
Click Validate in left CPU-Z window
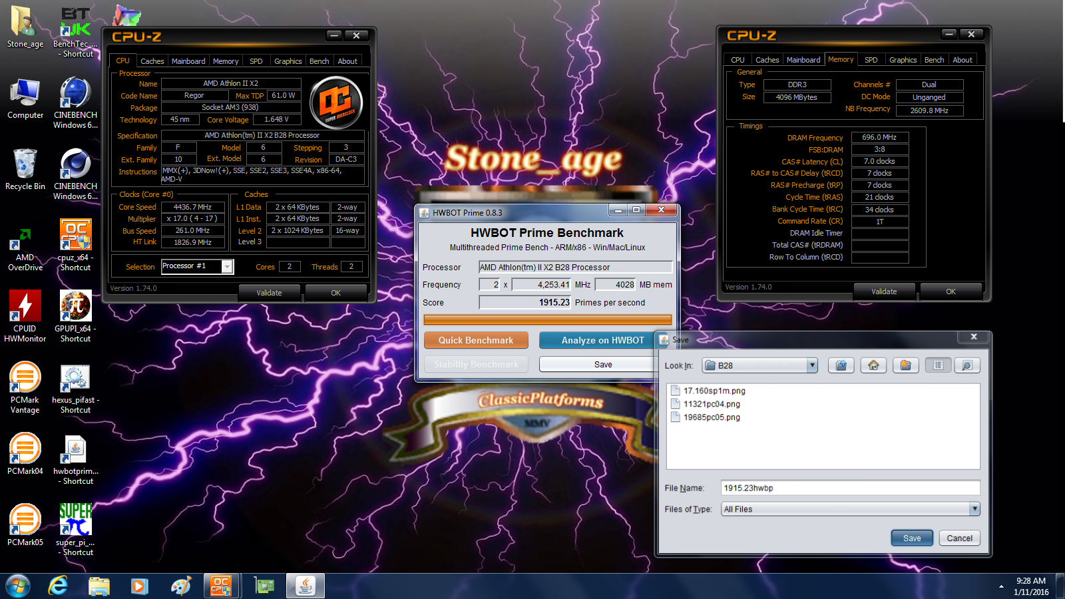click(270, 293)
